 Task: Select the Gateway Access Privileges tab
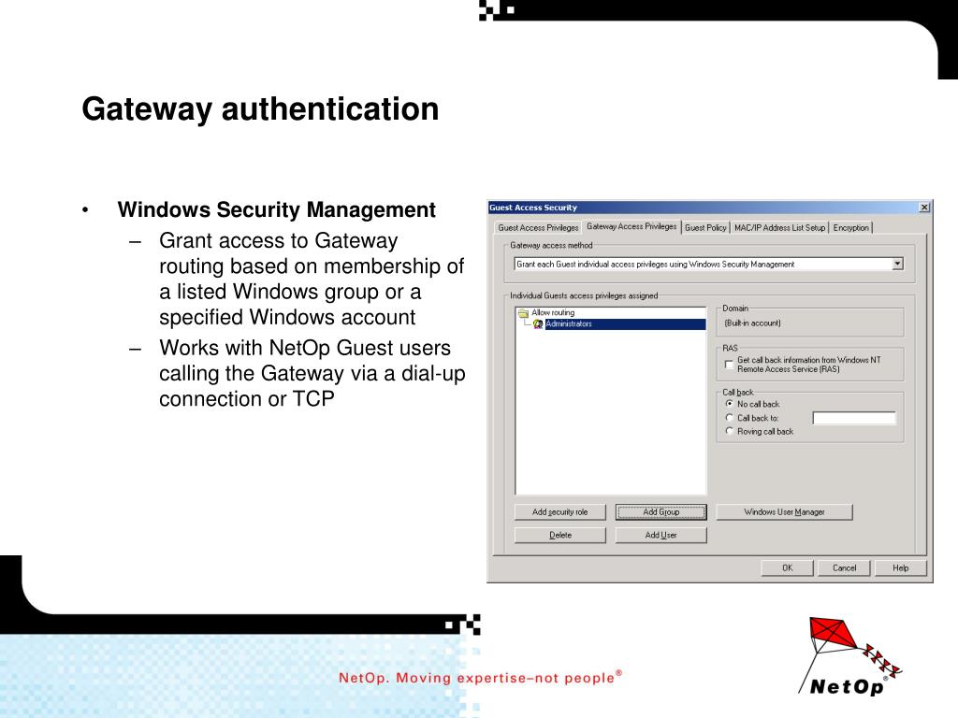point(631,226)
